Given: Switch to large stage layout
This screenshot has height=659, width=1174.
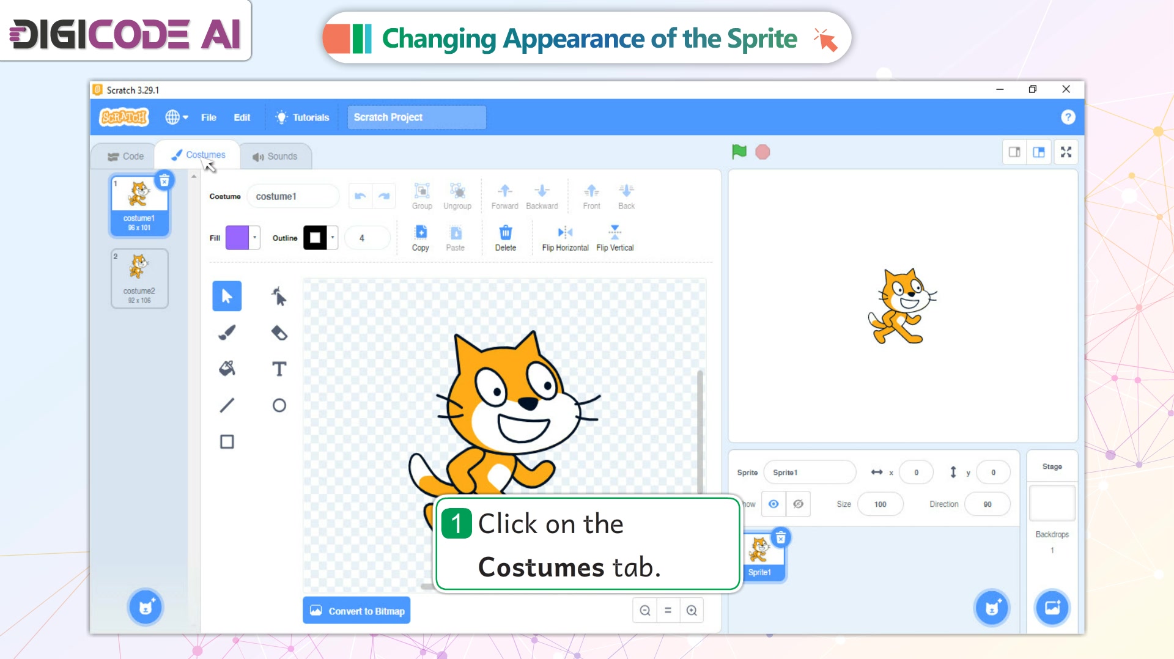Looking at the screenshot, I should click(x=1039, y=152).
